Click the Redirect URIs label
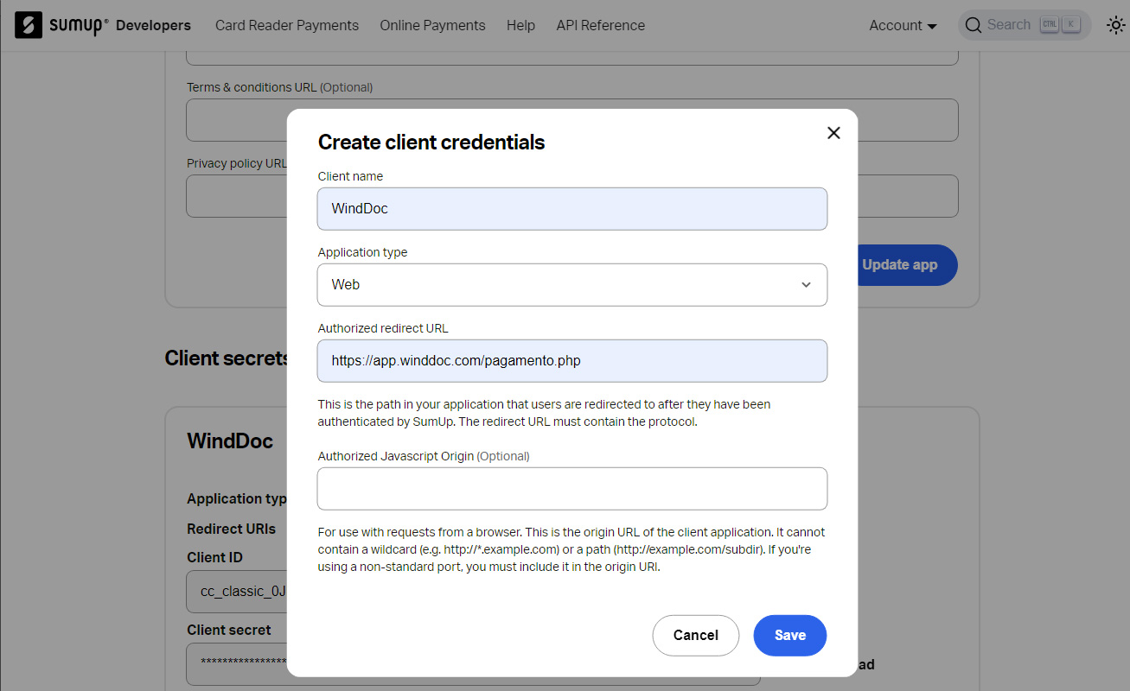This screenshot has height=691, width=1130. 232,529
